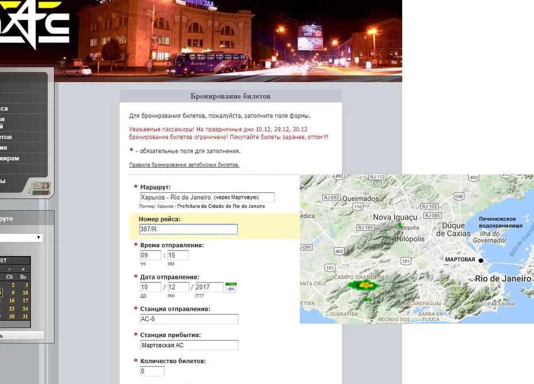The width and height of the screenshot is (534, 384).
Task: Select date 2 in the sidebar calendar
Action: click(13, 285)
